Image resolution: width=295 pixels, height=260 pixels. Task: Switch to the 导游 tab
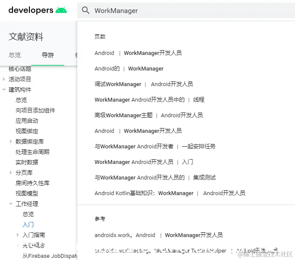pos(48,55)
